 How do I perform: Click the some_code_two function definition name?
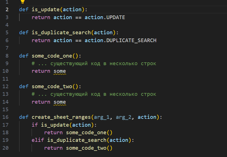tap(52, 87)
